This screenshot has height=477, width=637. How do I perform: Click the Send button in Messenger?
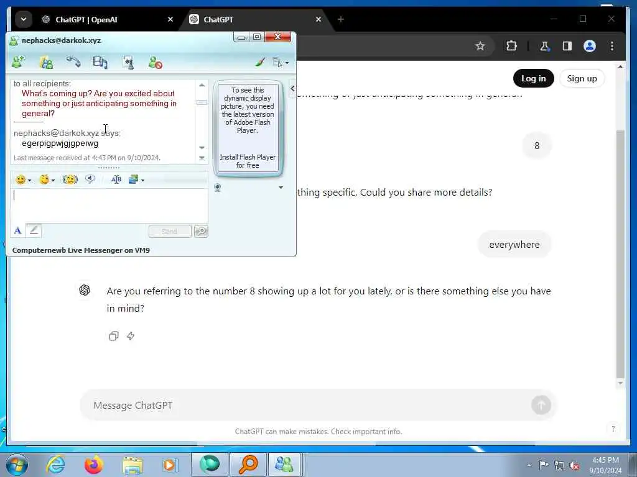170,231
